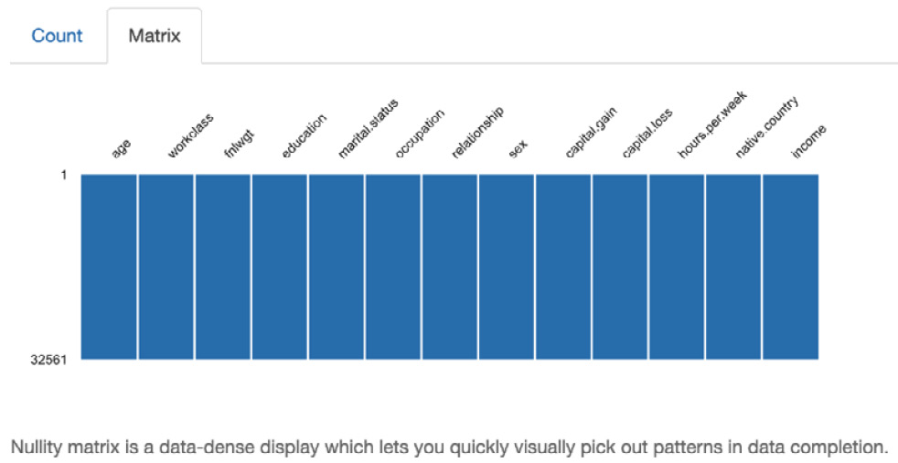Click the native.country column bar
Viewport: 898px width, 463px height.
pos(733,267)
